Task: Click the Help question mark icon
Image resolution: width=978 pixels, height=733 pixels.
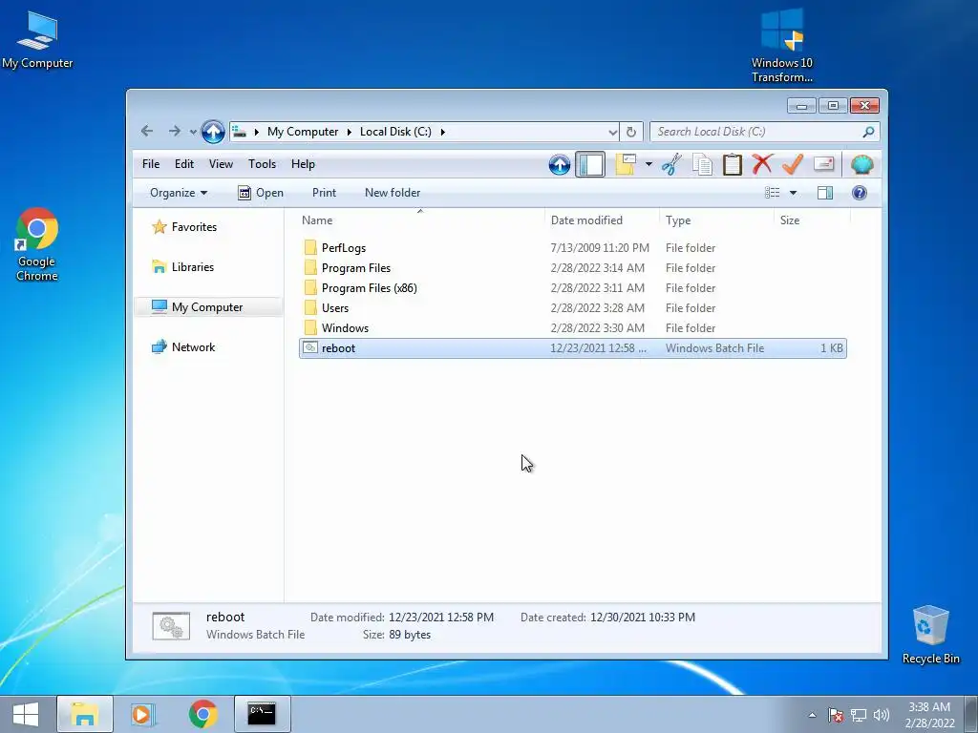Action: pyautogui.click(x=859, y=193)
